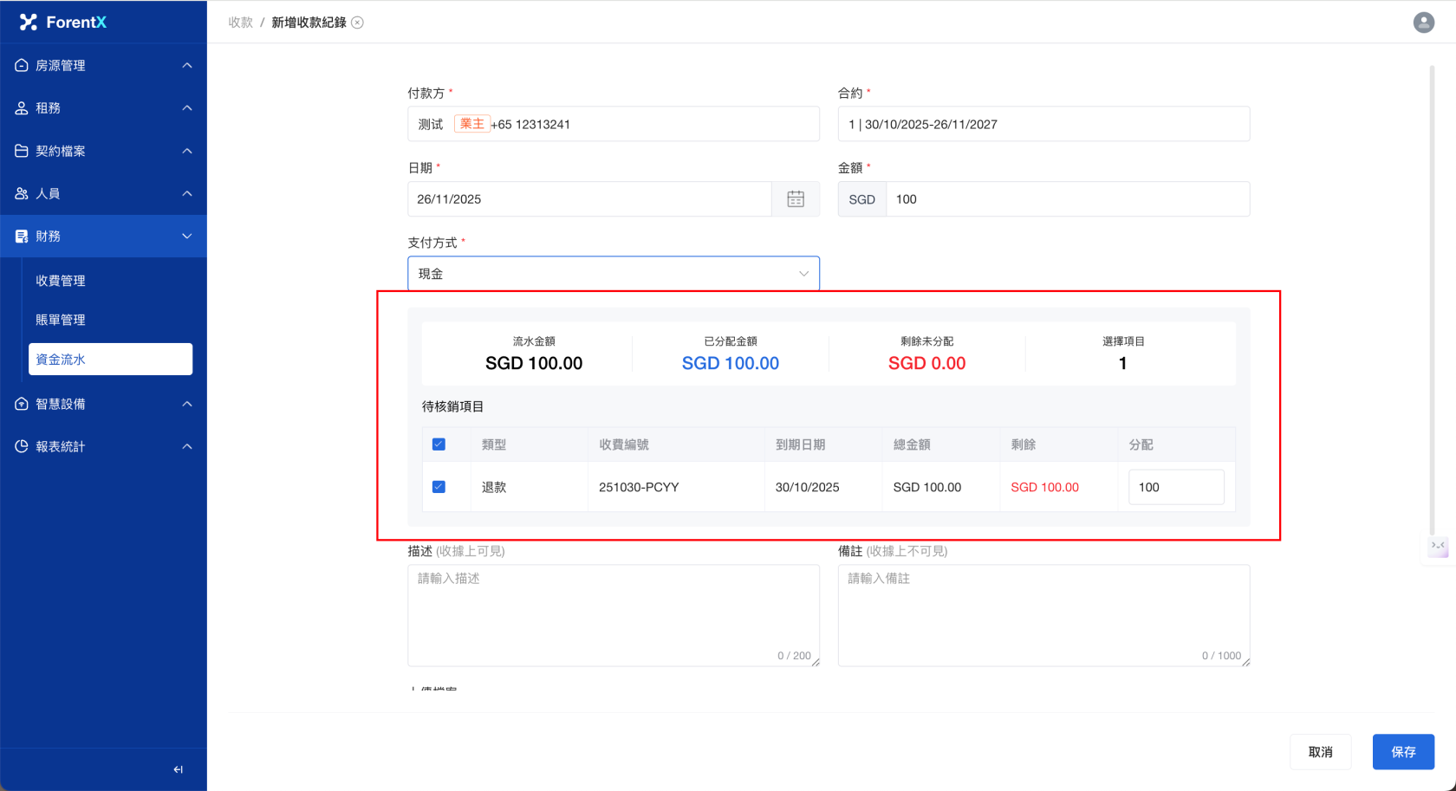The width and height of the screenshot is (1456, 791).
Task: Click the 房源管理 house icon
Action: pyautogui.click(x=22, y=66)
